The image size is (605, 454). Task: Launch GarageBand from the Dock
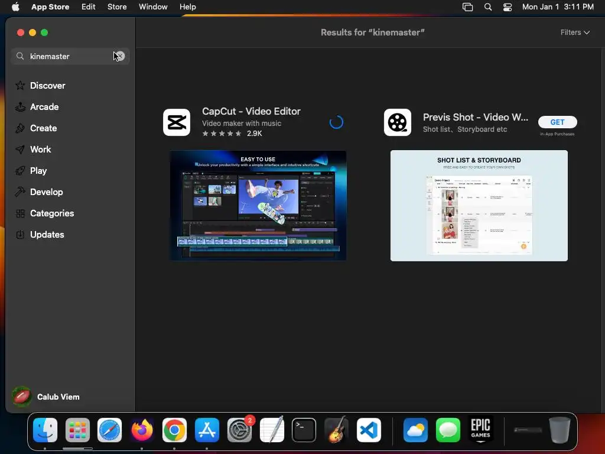336,430
